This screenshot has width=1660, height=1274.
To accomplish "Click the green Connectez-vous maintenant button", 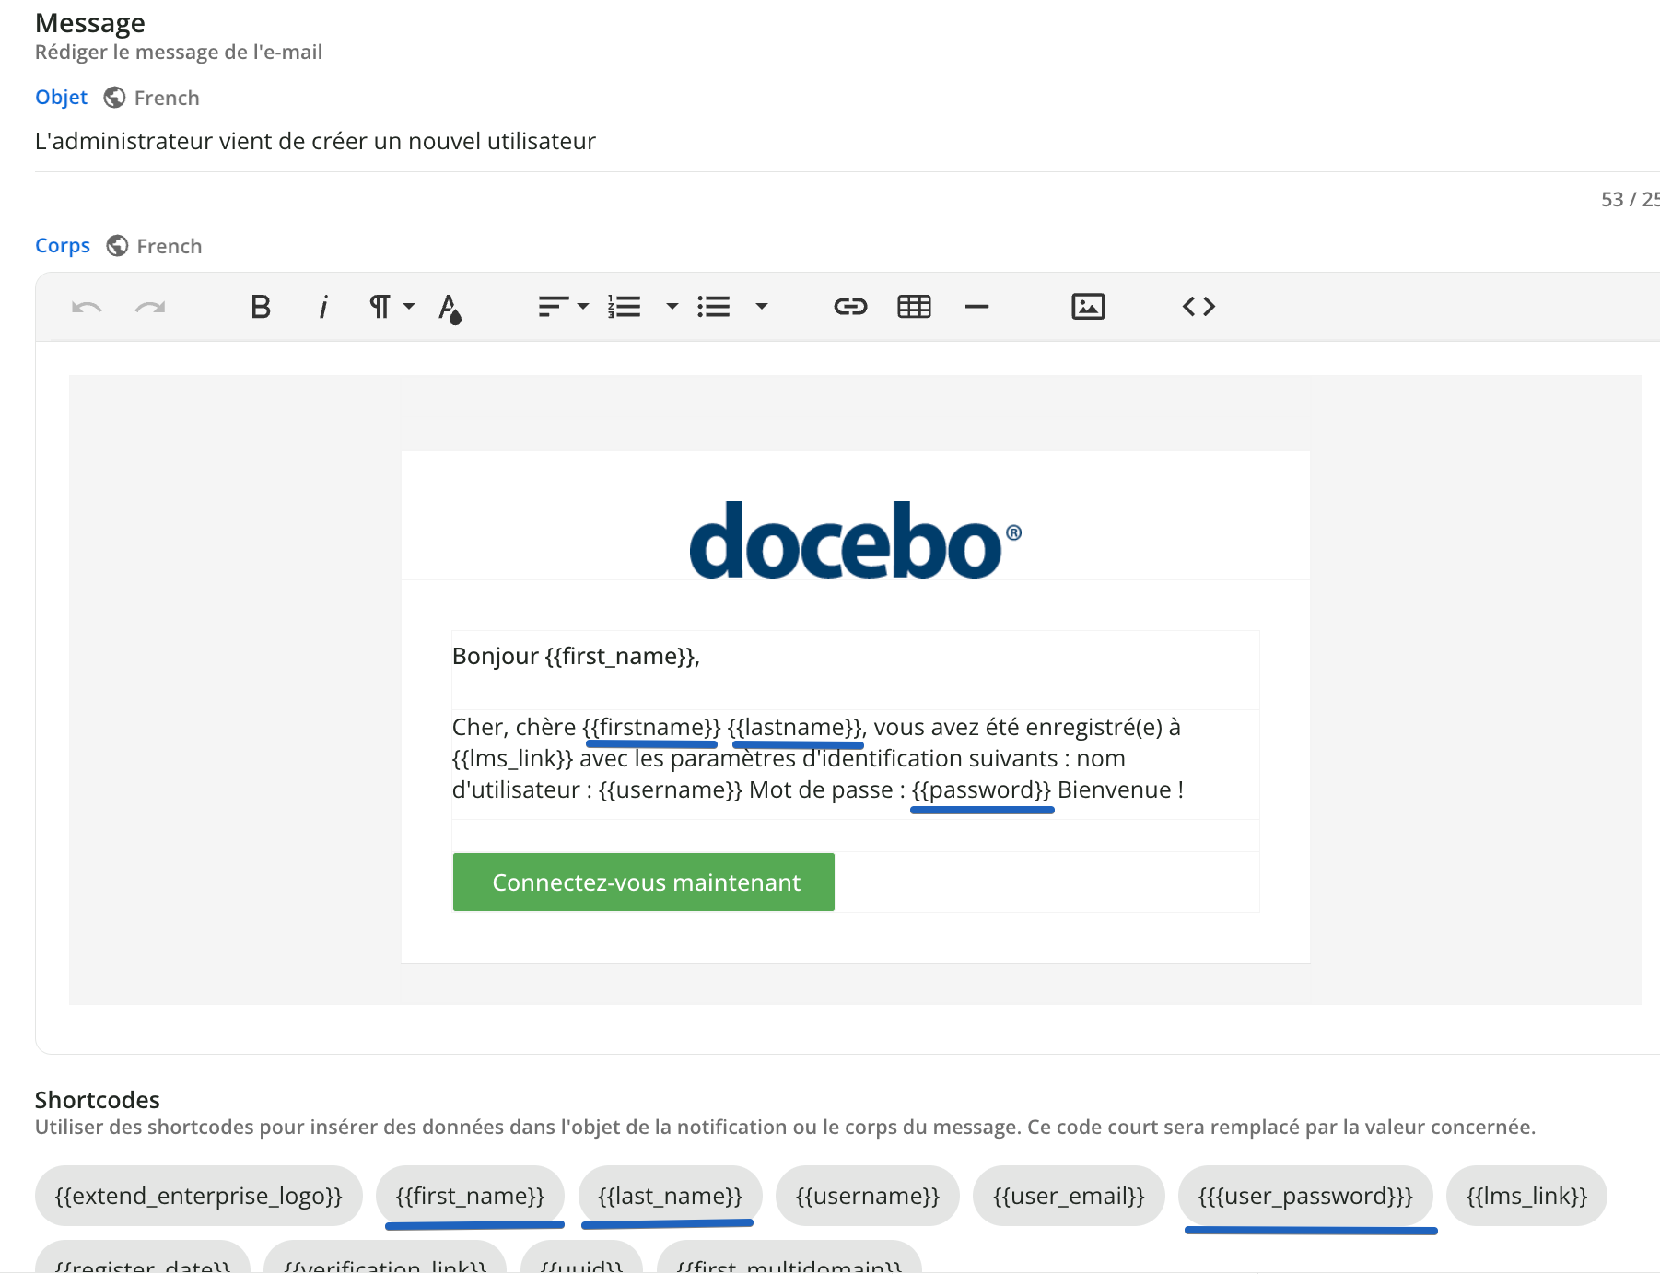I will [x=644, y=882].
